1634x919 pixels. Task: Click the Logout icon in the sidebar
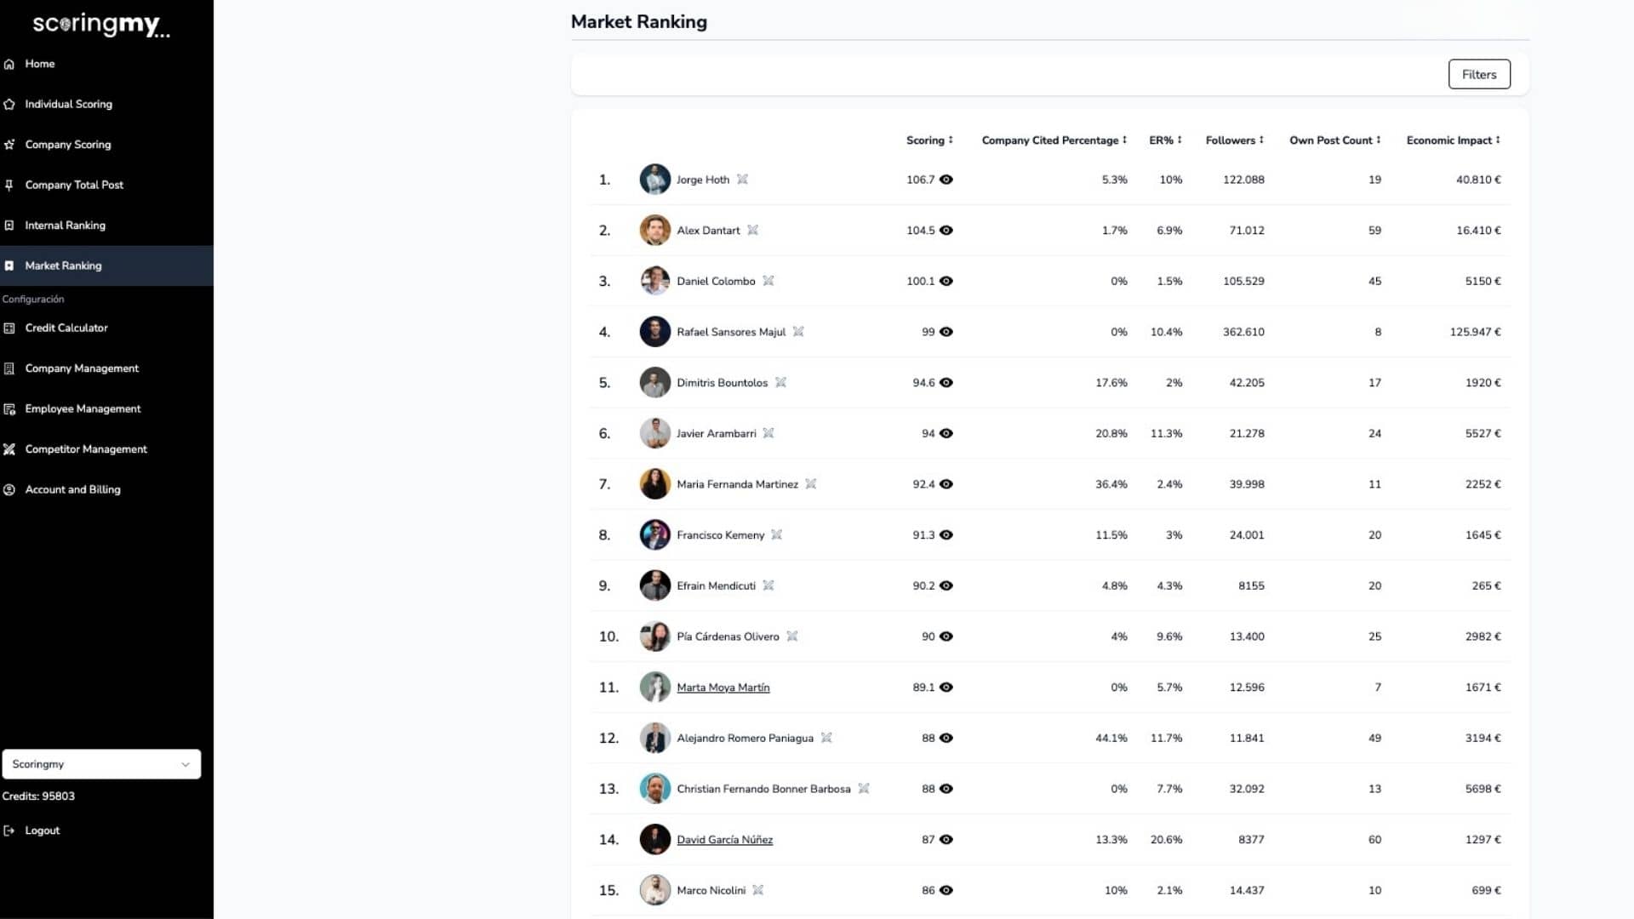tap(9, 831)
